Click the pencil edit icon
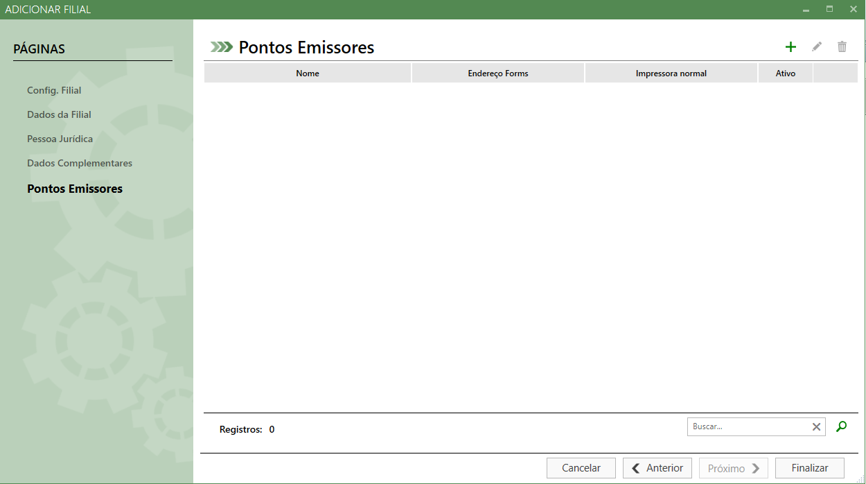 (x=817, y=47)
